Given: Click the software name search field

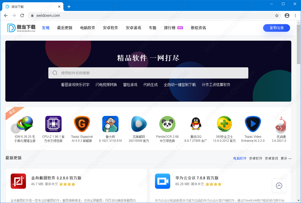Looking at the screenshot, I should (x=148, y=73).
